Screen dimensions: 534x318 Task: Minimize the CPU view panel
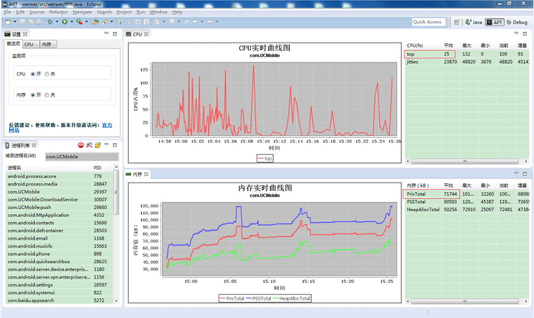[x=516, y=33]
